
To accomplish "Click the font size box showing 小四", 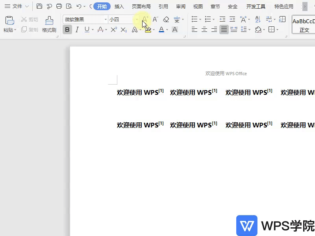I will coord(120,20).
